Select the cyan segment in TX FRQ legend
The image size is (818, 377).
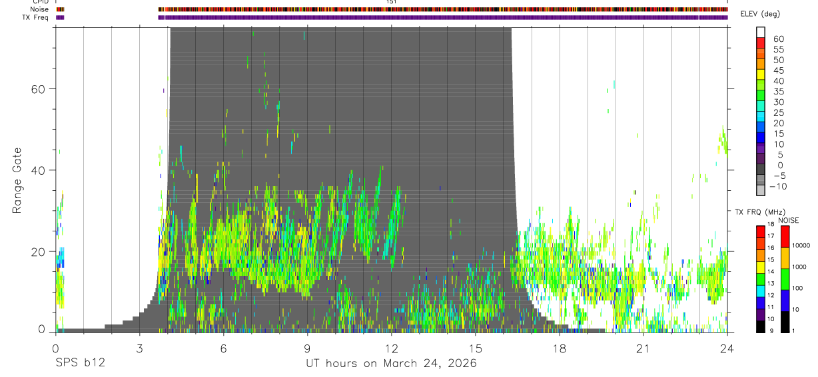click(x=761, y=291)
